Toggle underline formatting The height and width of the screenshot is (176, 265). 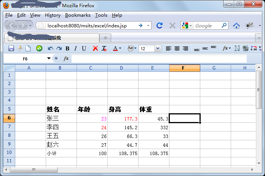click(x=84, y=49)
